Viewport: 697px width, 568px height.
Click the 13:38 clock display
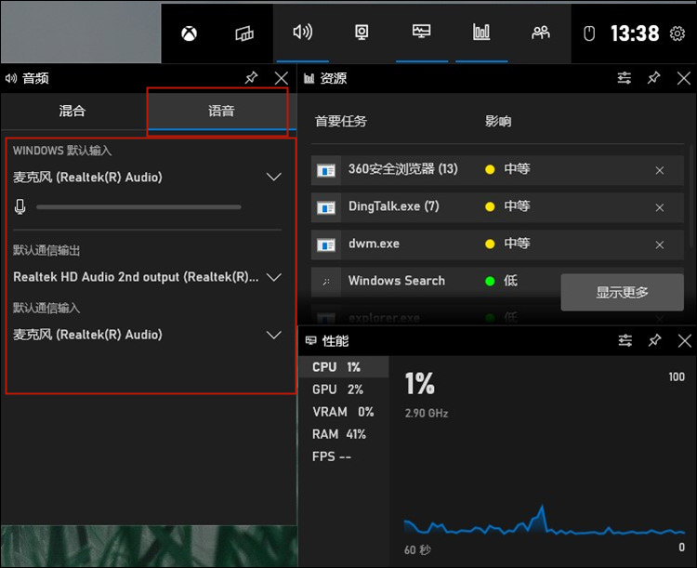point(635,33)
